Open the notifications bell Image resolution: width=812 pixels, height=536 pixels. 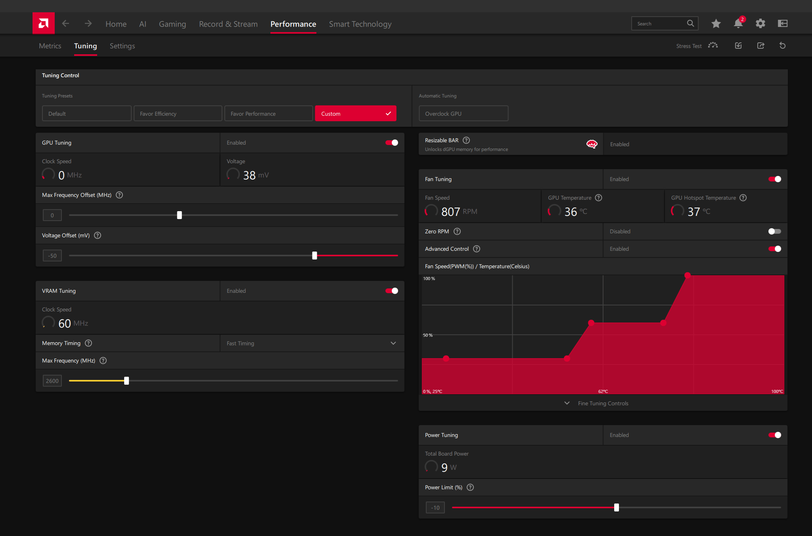point(738,23)
